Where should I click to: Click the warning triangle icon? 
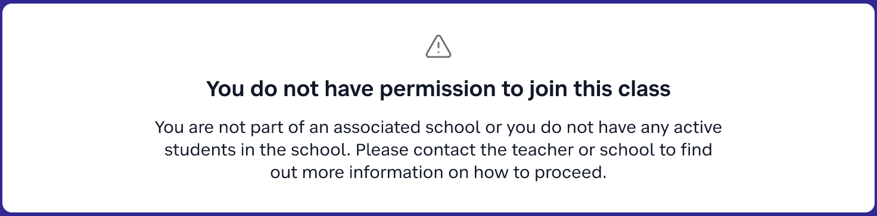438,47
